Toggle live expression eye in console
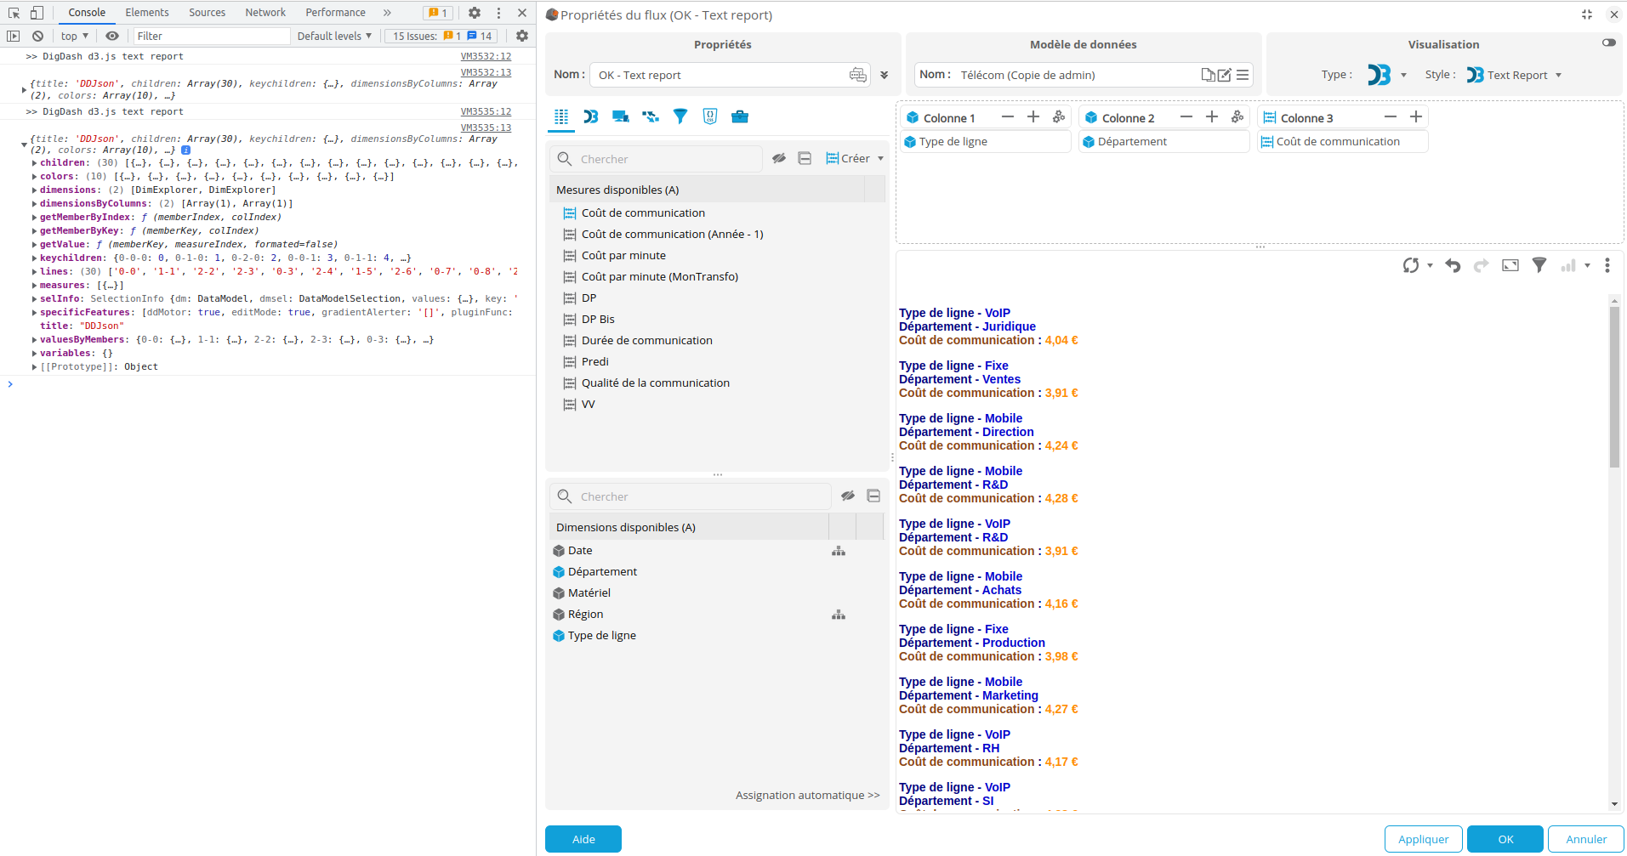 112,36
